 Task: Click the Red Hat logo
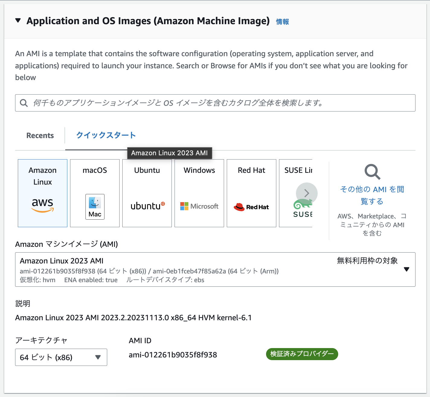pos(251,207)
